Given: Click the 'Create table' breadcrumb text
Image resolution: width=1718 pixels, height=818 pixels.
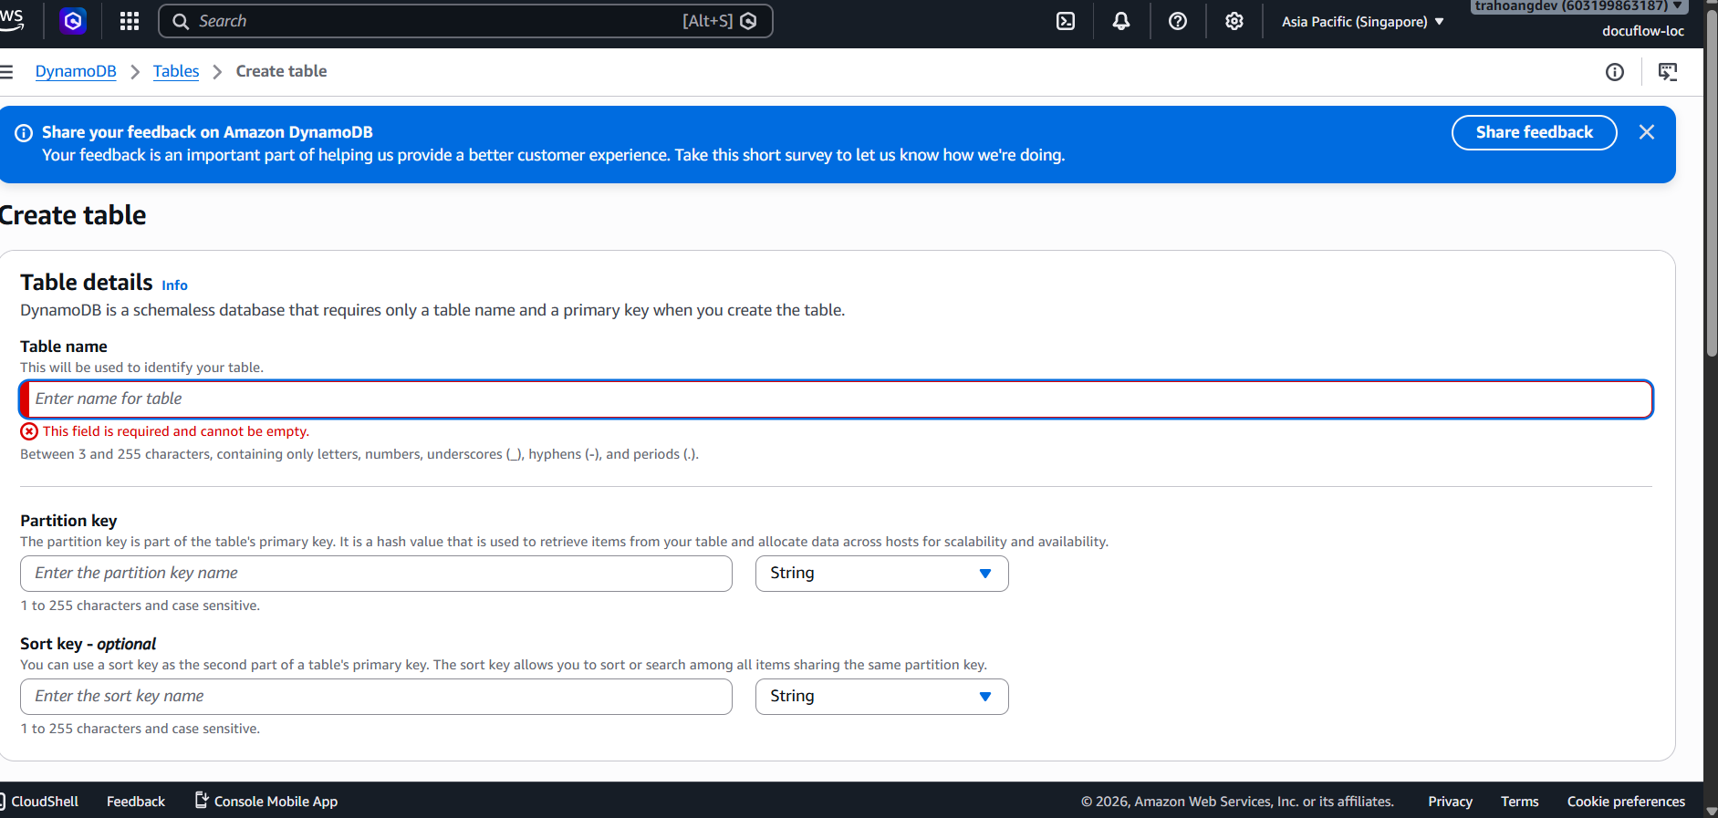Looking at the screenshot, I should point(281,71).
